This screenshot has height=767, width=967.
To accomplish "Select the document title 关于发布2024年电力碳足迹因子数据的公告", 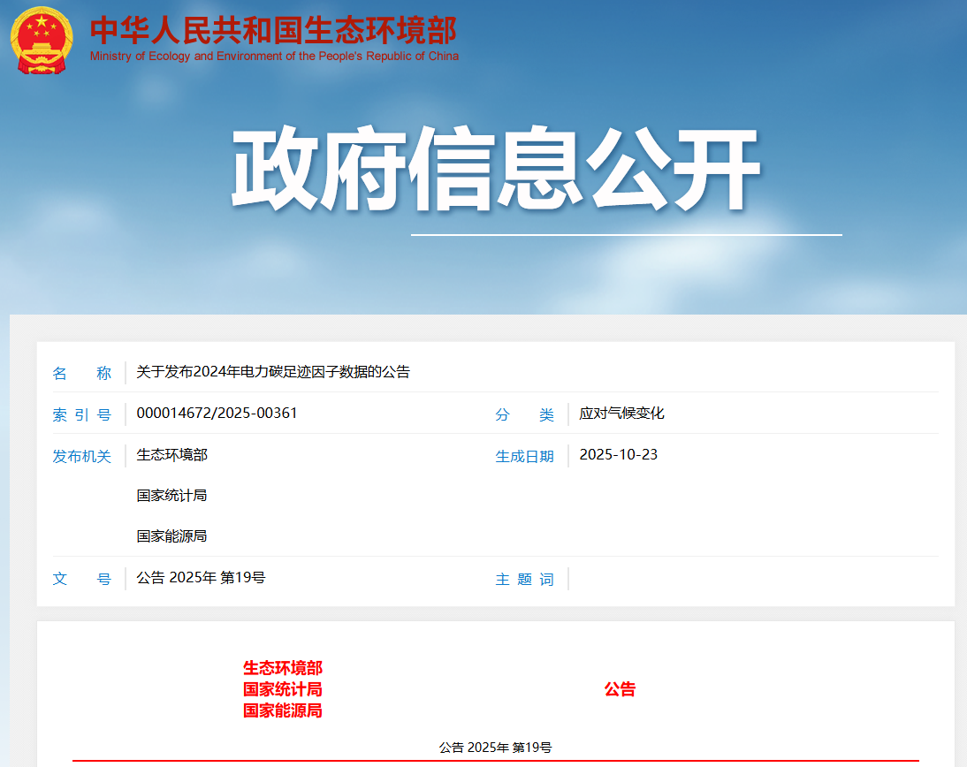I will point(273,372).
